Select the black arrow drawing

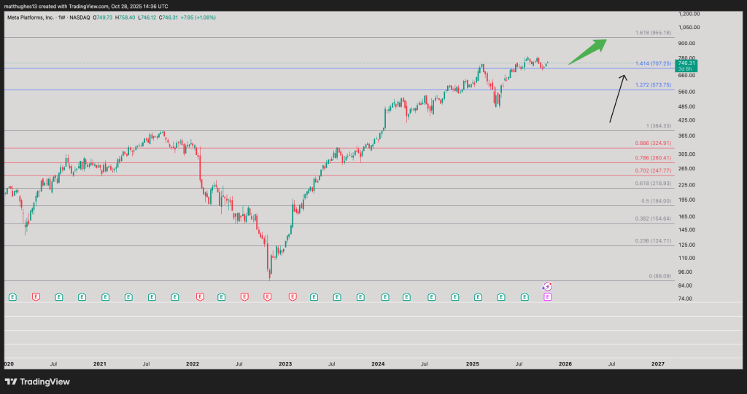619,98
